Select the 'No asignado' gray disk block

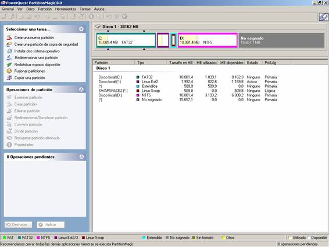click(281, 40)
